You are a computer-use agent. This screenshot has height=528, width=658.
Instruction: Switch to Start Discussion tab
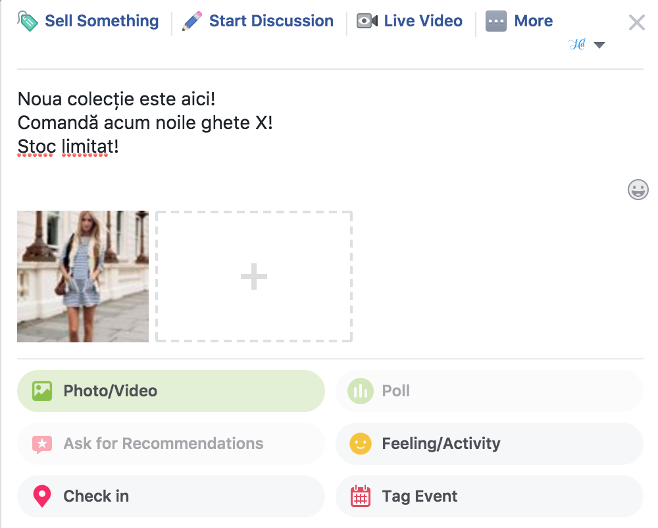pyautogui.click(x=270, y=21)
